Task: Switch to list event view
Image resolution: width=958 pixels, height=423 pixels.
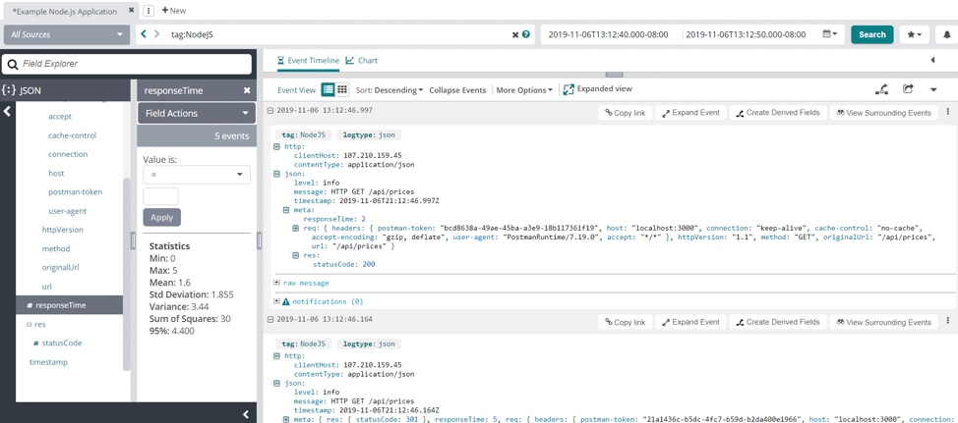Action: pos(329,89)
